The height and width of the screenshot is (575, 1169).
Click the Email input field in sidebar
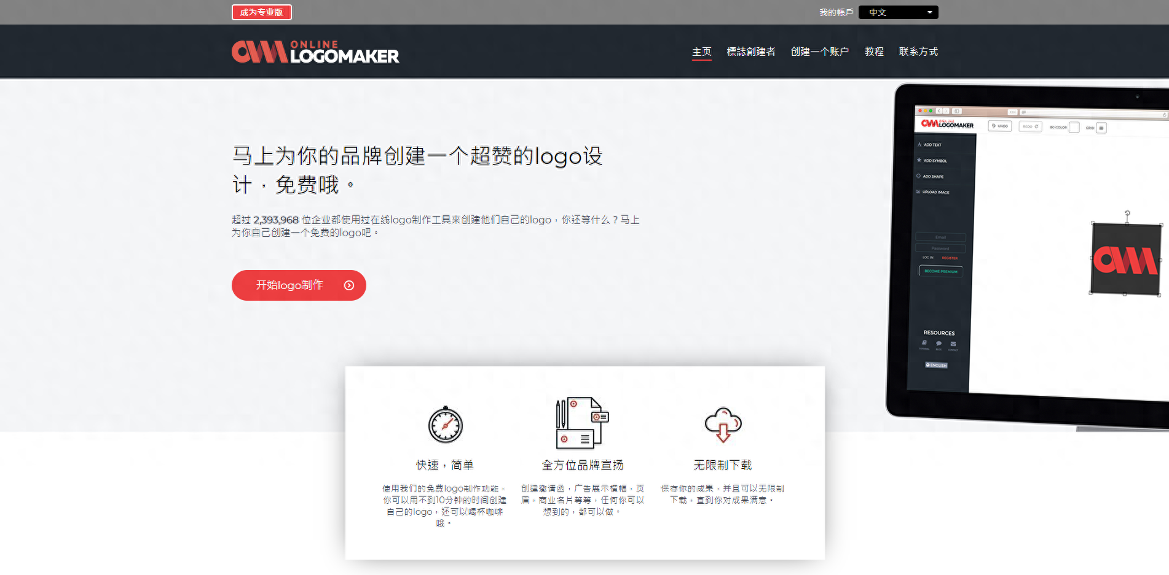pyautogui.click(x=940, y=237)
